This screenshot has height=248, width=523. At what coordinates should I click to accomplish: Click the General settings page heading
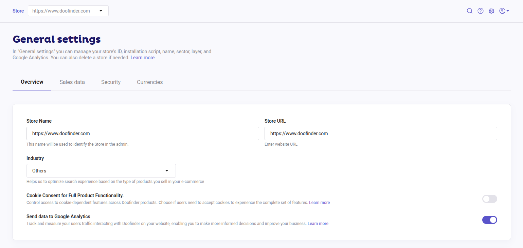coord(56,39)
